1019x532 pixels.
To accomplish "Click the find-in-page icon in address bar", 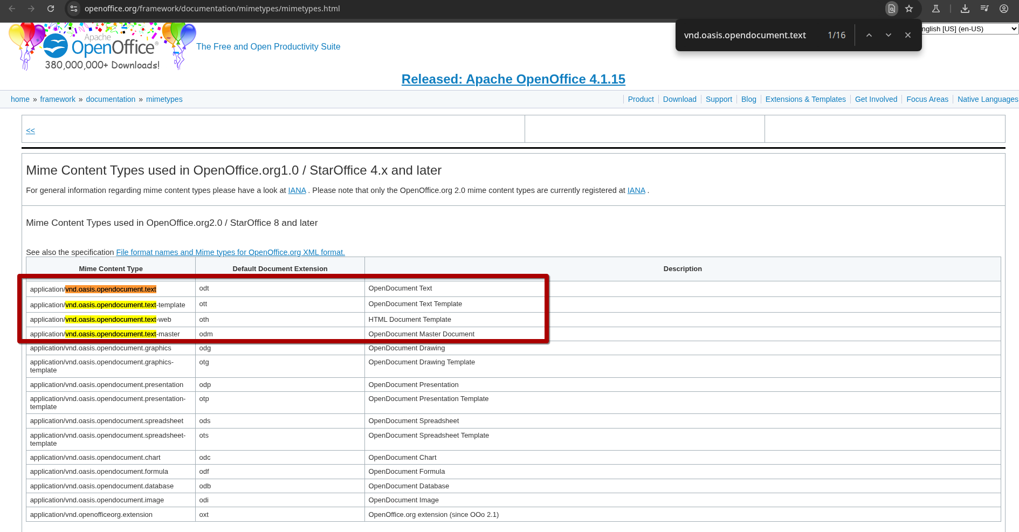I will (892, 9).
